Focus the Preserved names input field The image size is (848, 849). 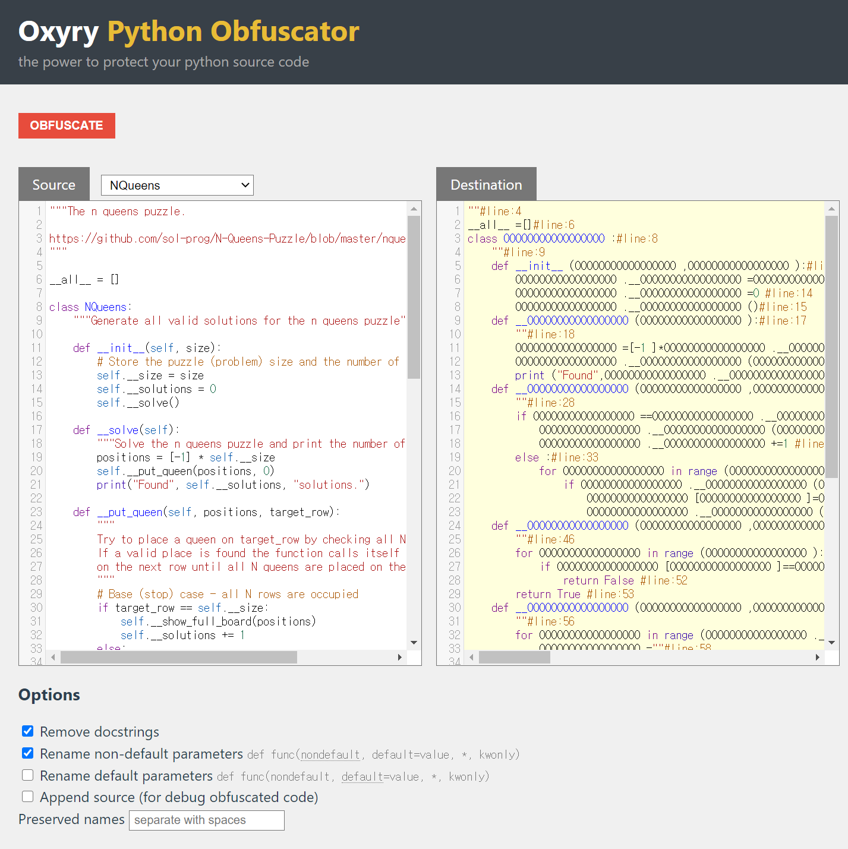point(207,820)
